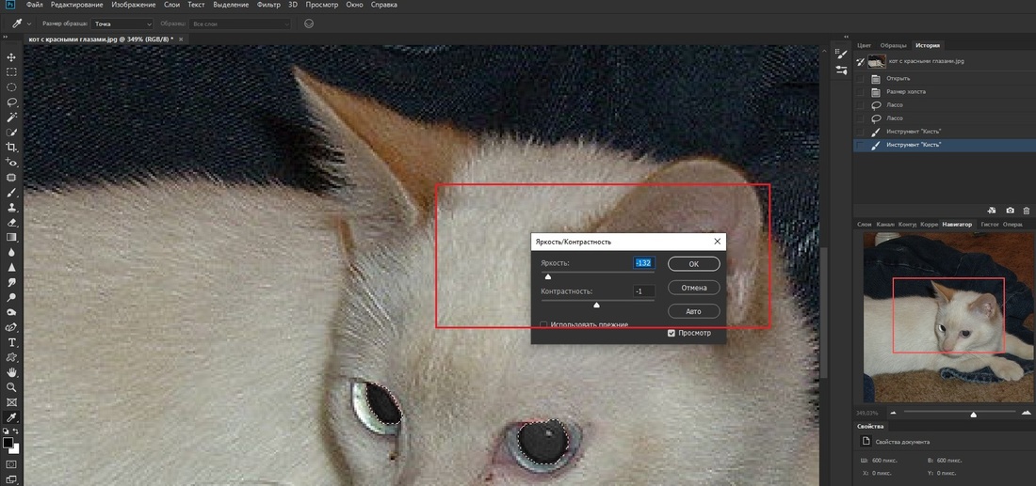Image resolution: width=1036 pixels, height=486 pixels.
Task: Click the camera icon to create snapshot
Action: pyautogui.click(x=1011, y=210)
